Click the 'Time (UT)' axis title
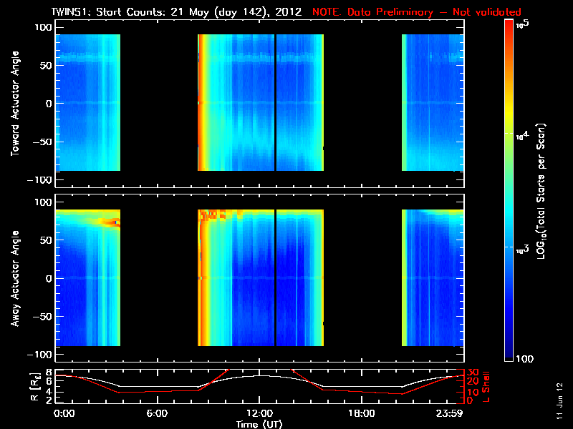The width and height of the screenshot is (573, 429). [x=259, y=424]
